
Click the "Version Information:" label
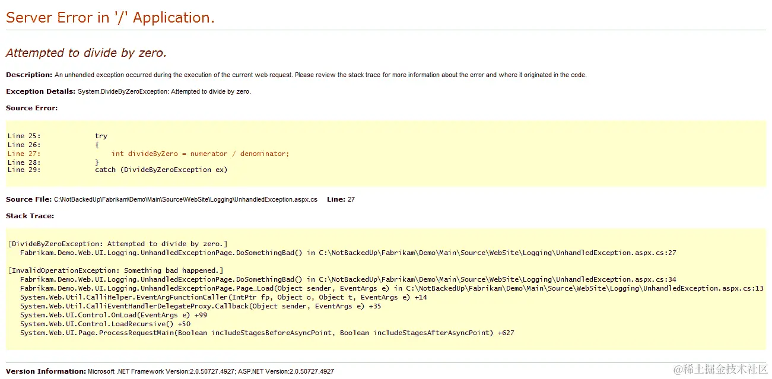[46, 371]
